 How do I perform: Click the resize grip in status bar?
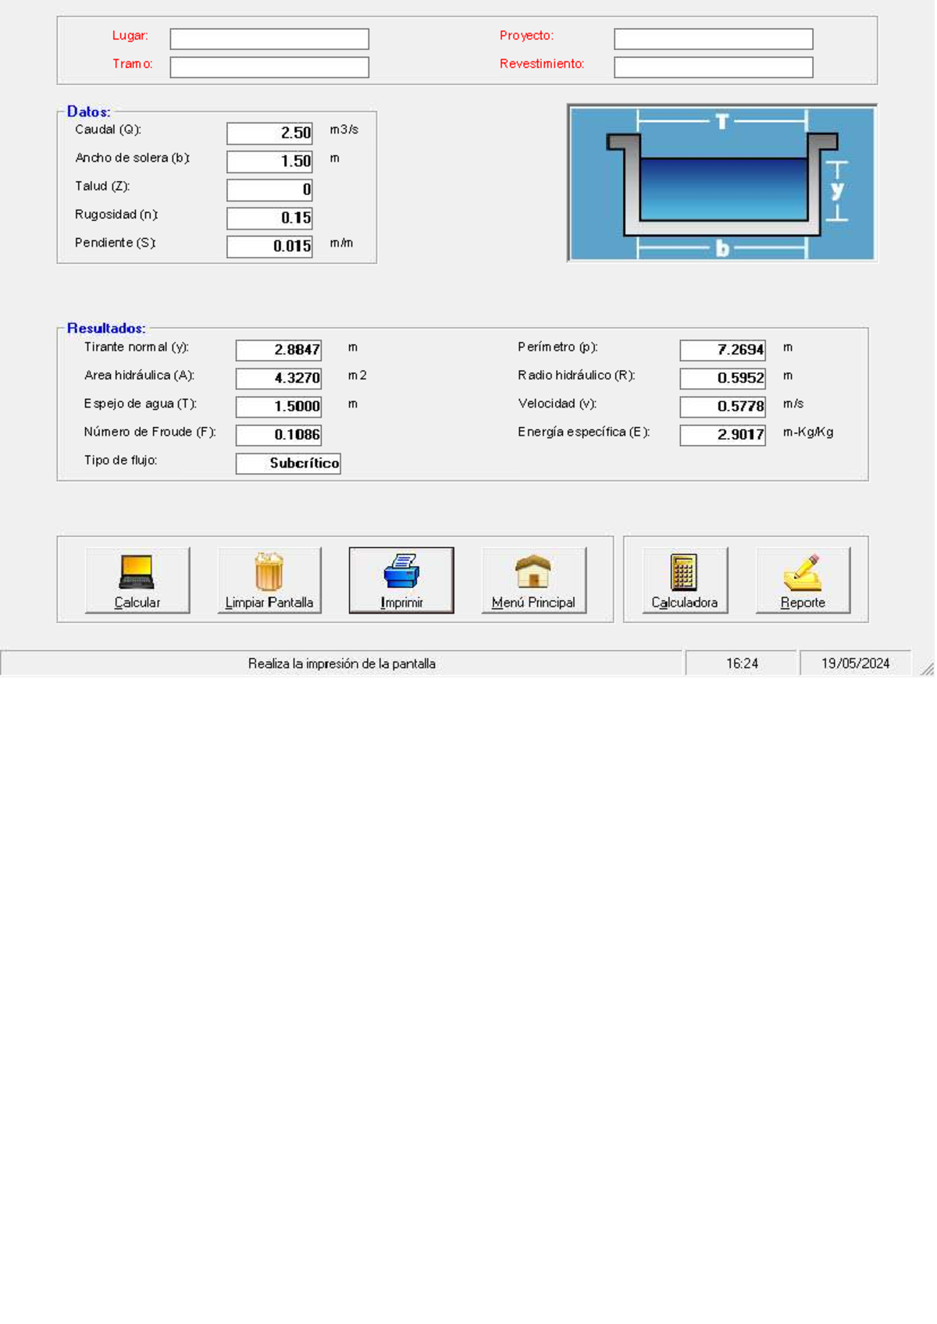[926, 668]
